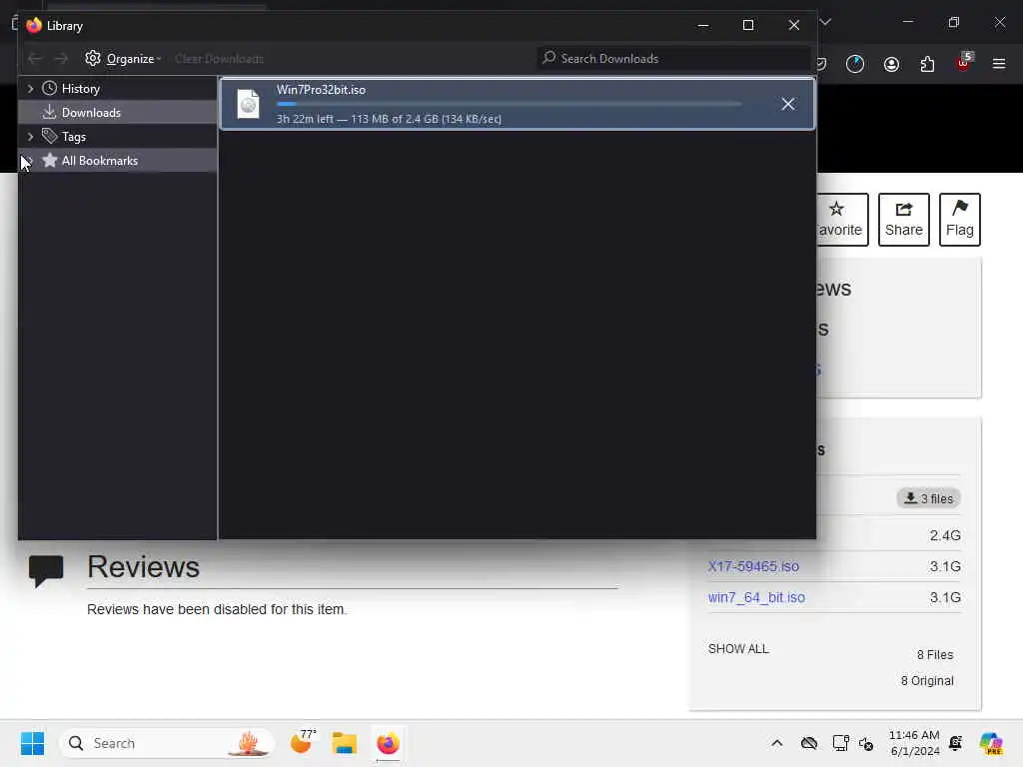The height and width of the screenshot is (767, 1023).
Task: Open Copilot preview icon in taskbar
Action: pyautogui.click(x=991, y=743)
